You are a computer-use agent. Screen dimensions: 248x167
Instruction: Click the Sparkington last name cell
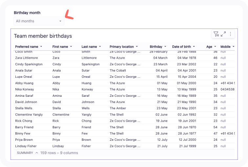91,64
